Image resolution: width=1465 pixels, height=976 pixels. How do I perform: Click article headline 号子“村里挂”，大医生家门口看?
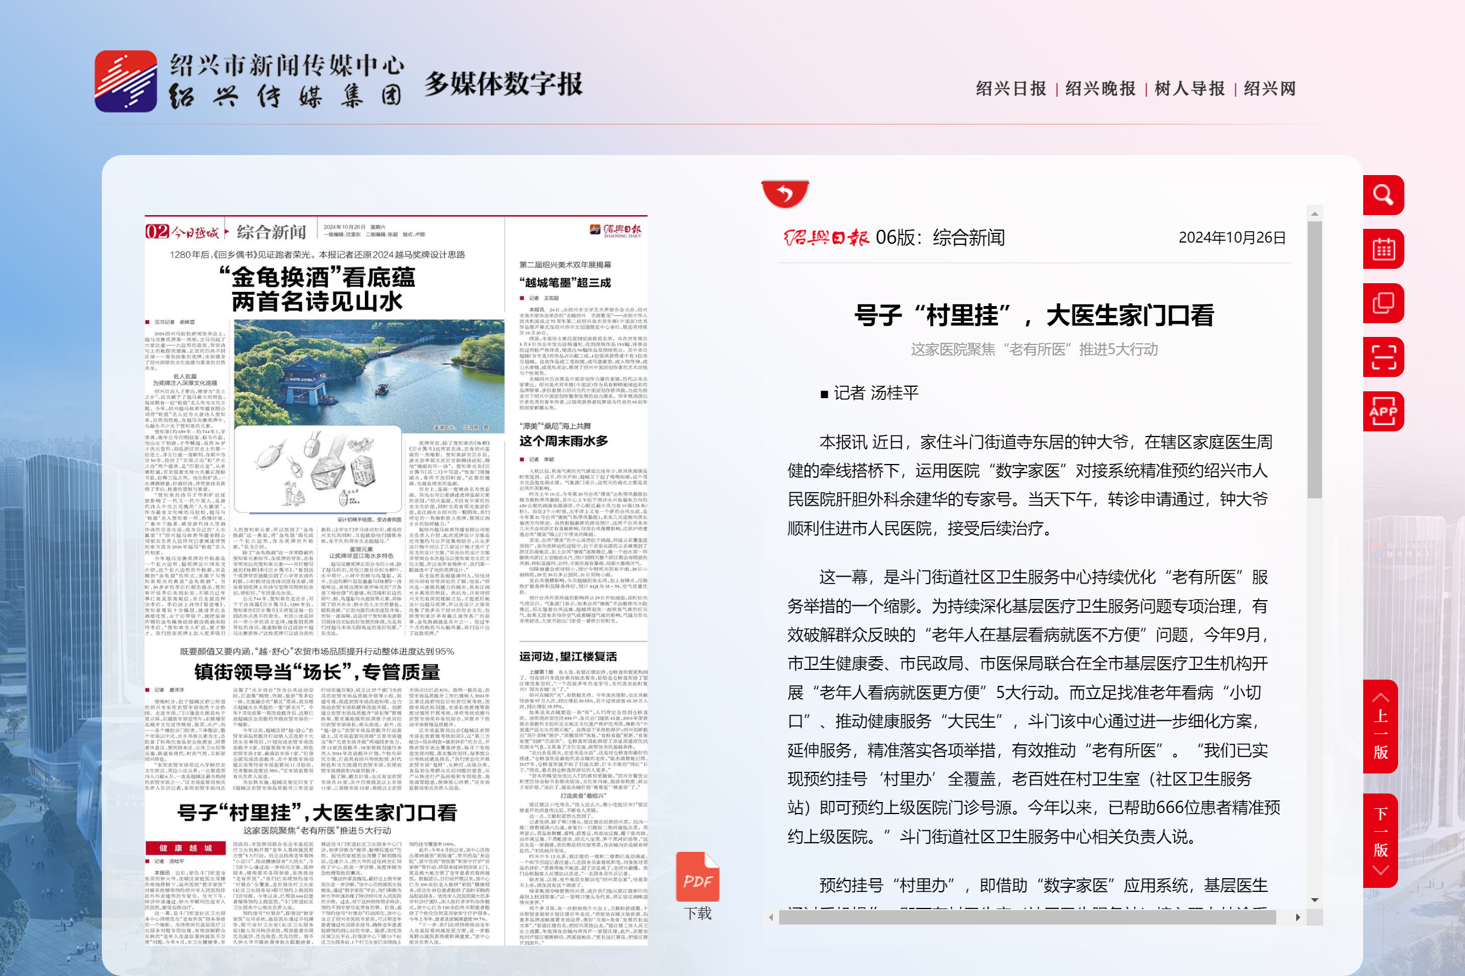click(1034, 316)
